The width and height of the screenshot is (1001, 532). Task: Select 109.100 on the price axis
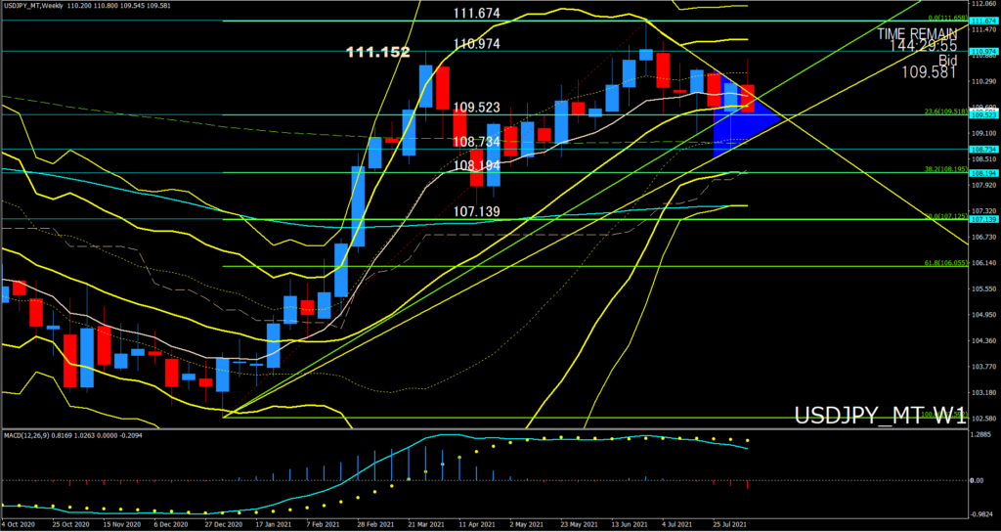click(983, 133)
